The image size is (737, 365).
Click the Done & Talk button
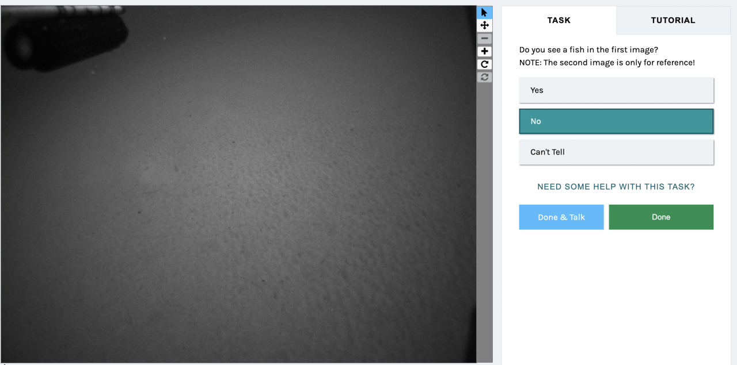(x=561, y=217)
